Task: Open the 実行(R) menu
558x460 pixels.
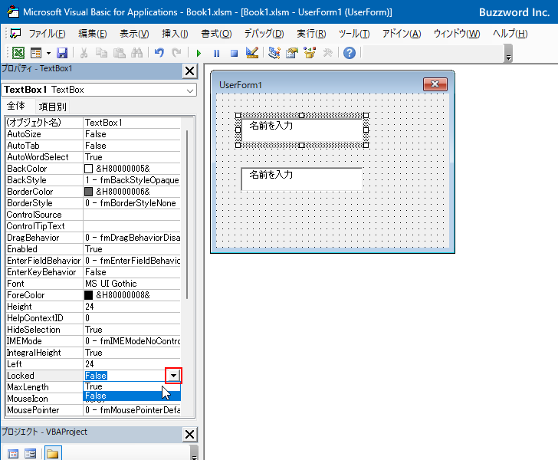Action: (311, 34)
